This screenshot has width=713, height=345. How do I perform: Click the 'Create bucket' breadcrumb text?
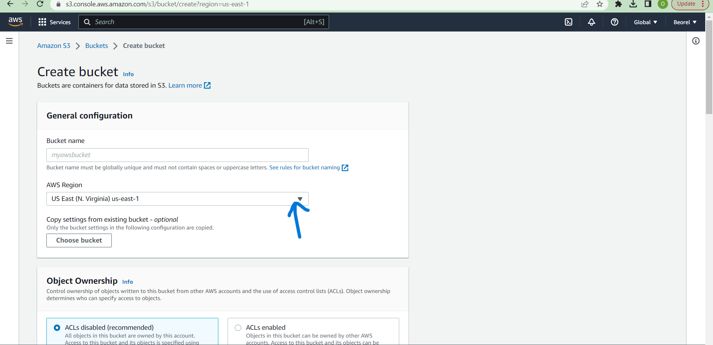[144, 46]
